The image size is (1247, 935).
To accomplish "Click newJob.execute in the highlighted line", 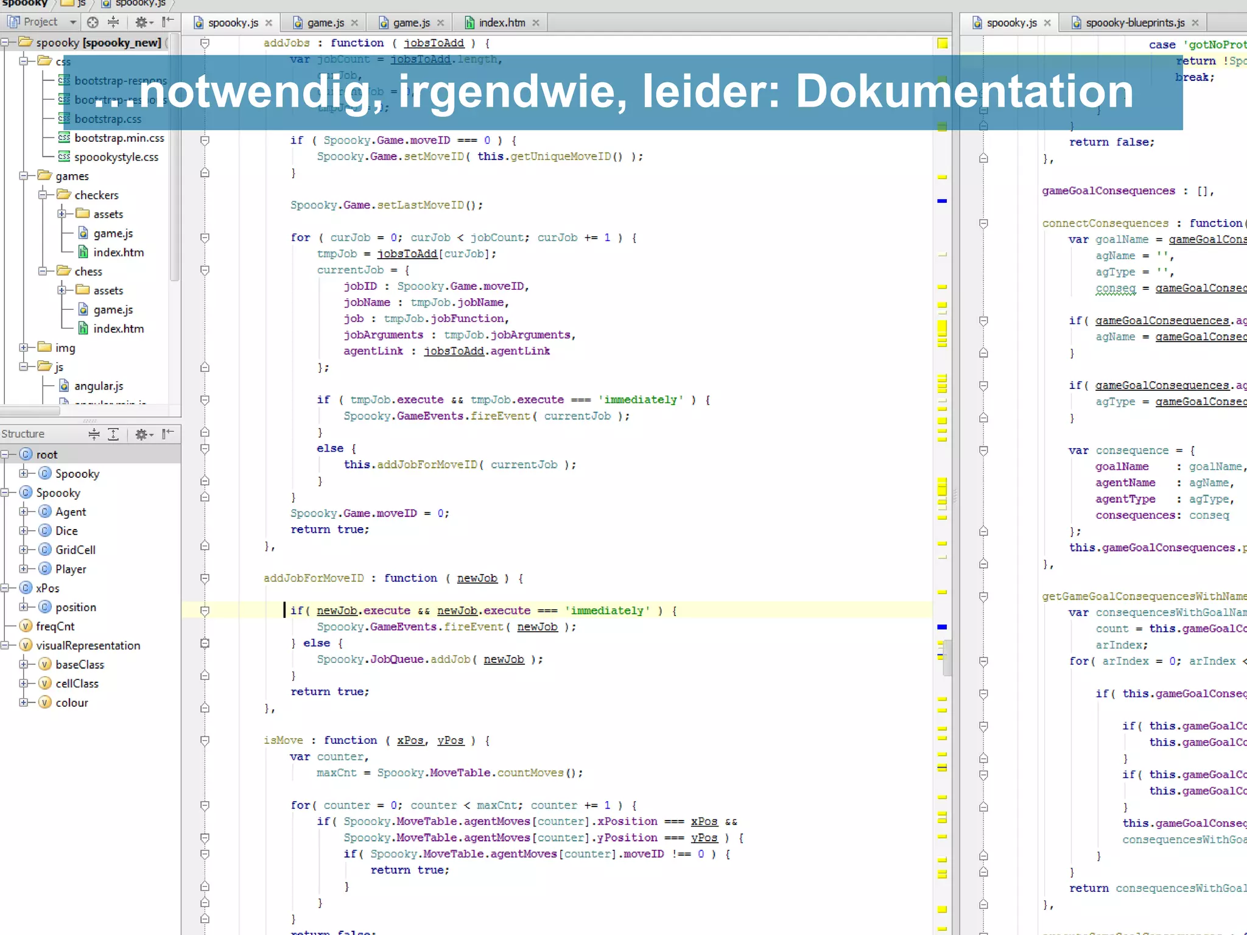I will click(363, 611).
